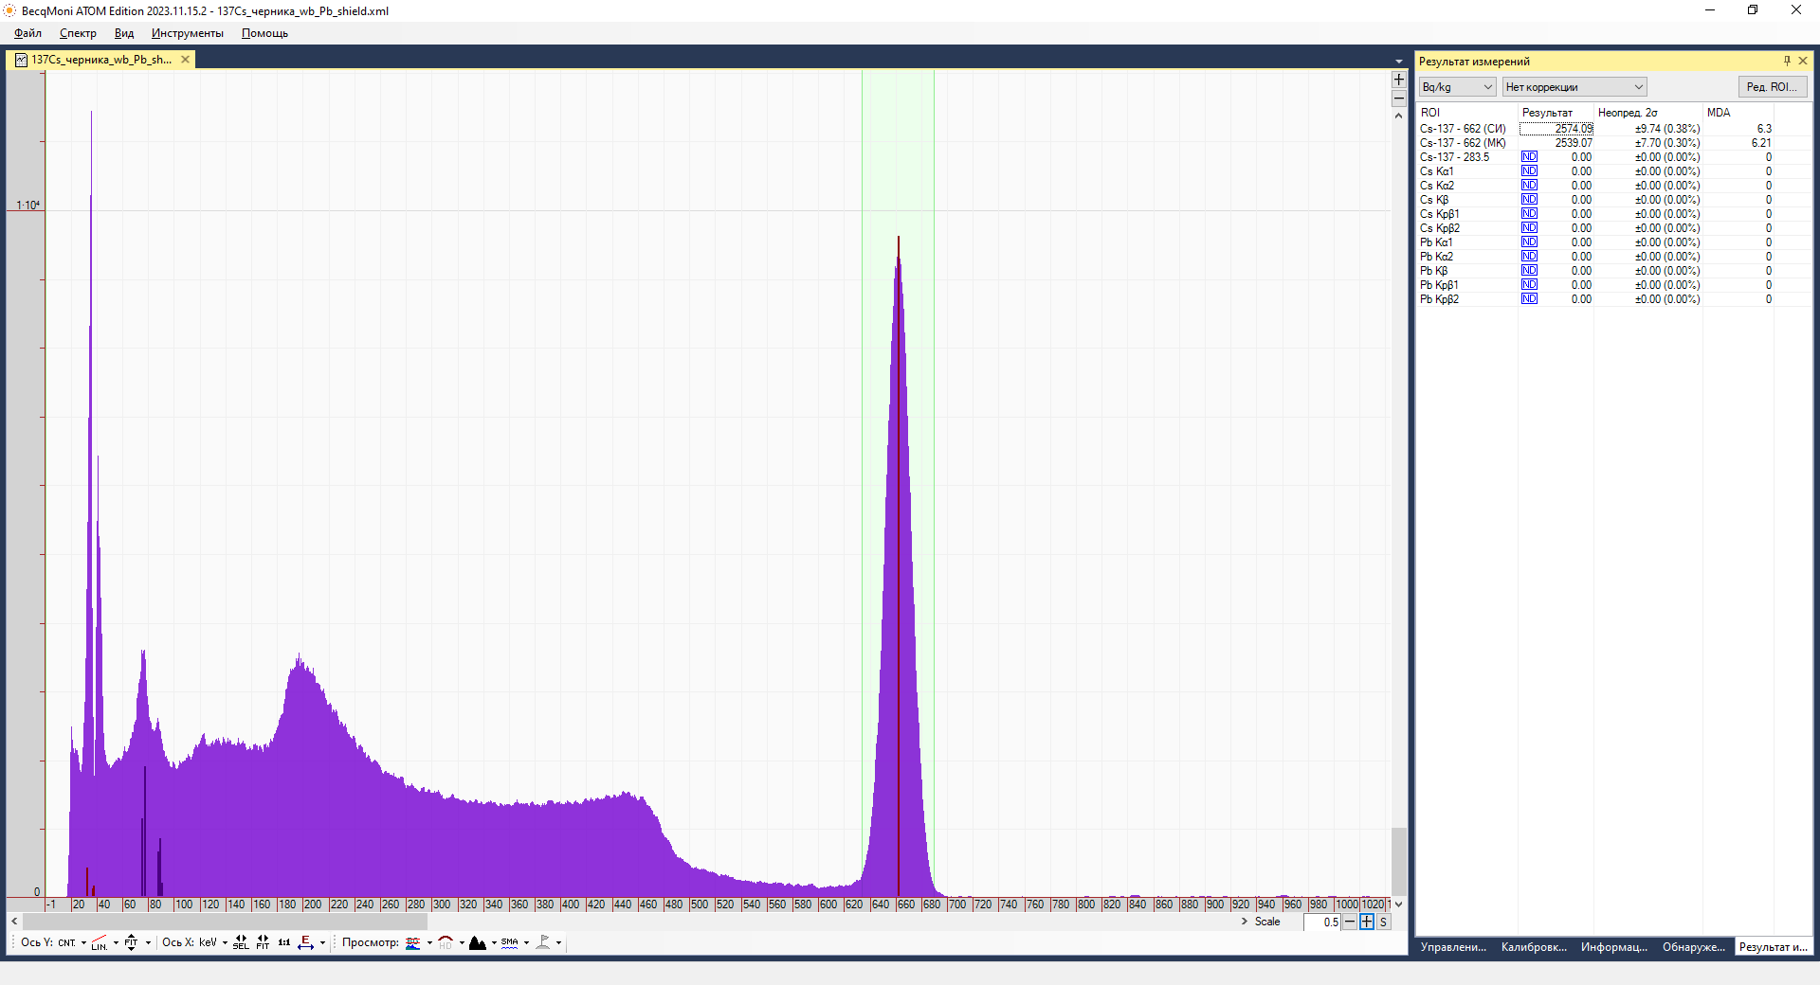Screen dimensions: 1820x985
Task: Switch to the Обнаруже... tab
Action: 1694,947
